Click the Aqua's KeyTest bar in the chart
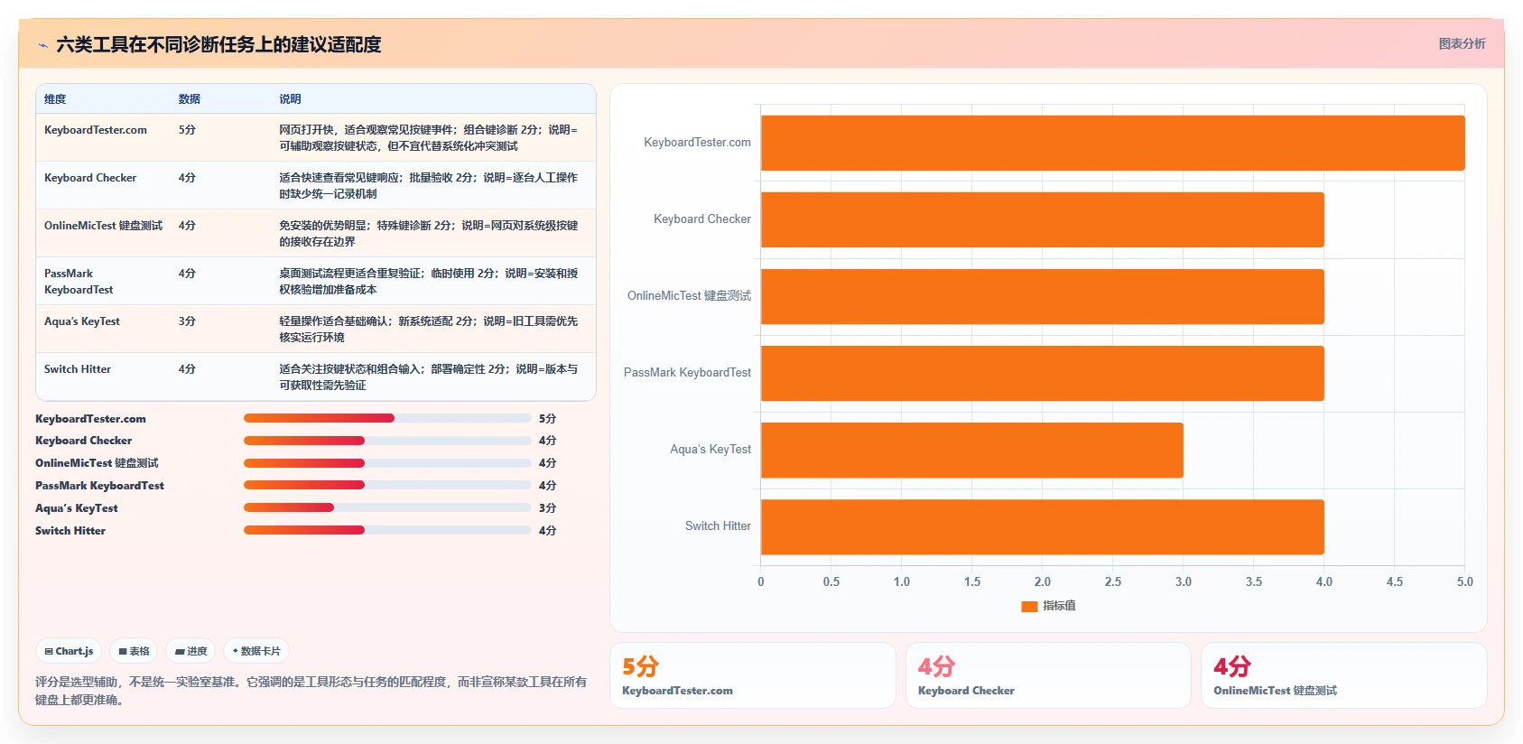 (x=972, y=450)
